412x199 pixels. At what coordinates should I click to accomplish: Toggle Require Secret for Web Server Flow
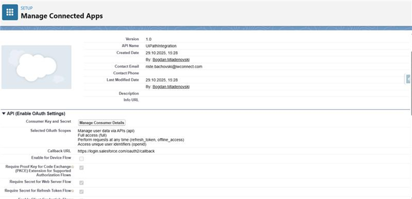click(81, 182)
